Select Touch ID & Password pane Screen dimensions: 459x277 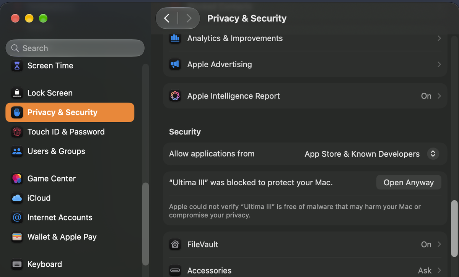[70, 132]
